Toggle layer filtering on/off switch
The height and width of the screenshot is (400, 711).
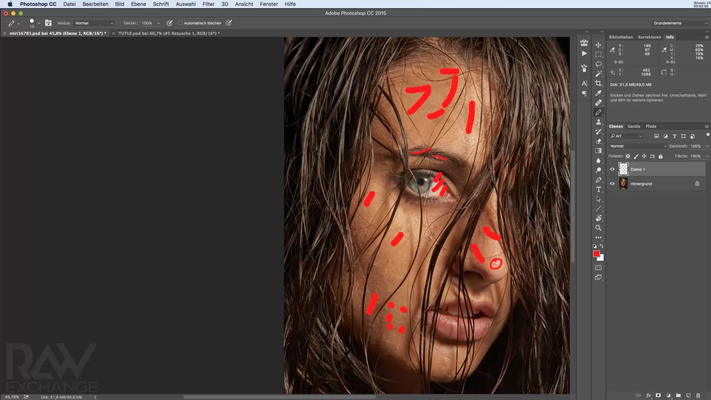click(708, 136)
